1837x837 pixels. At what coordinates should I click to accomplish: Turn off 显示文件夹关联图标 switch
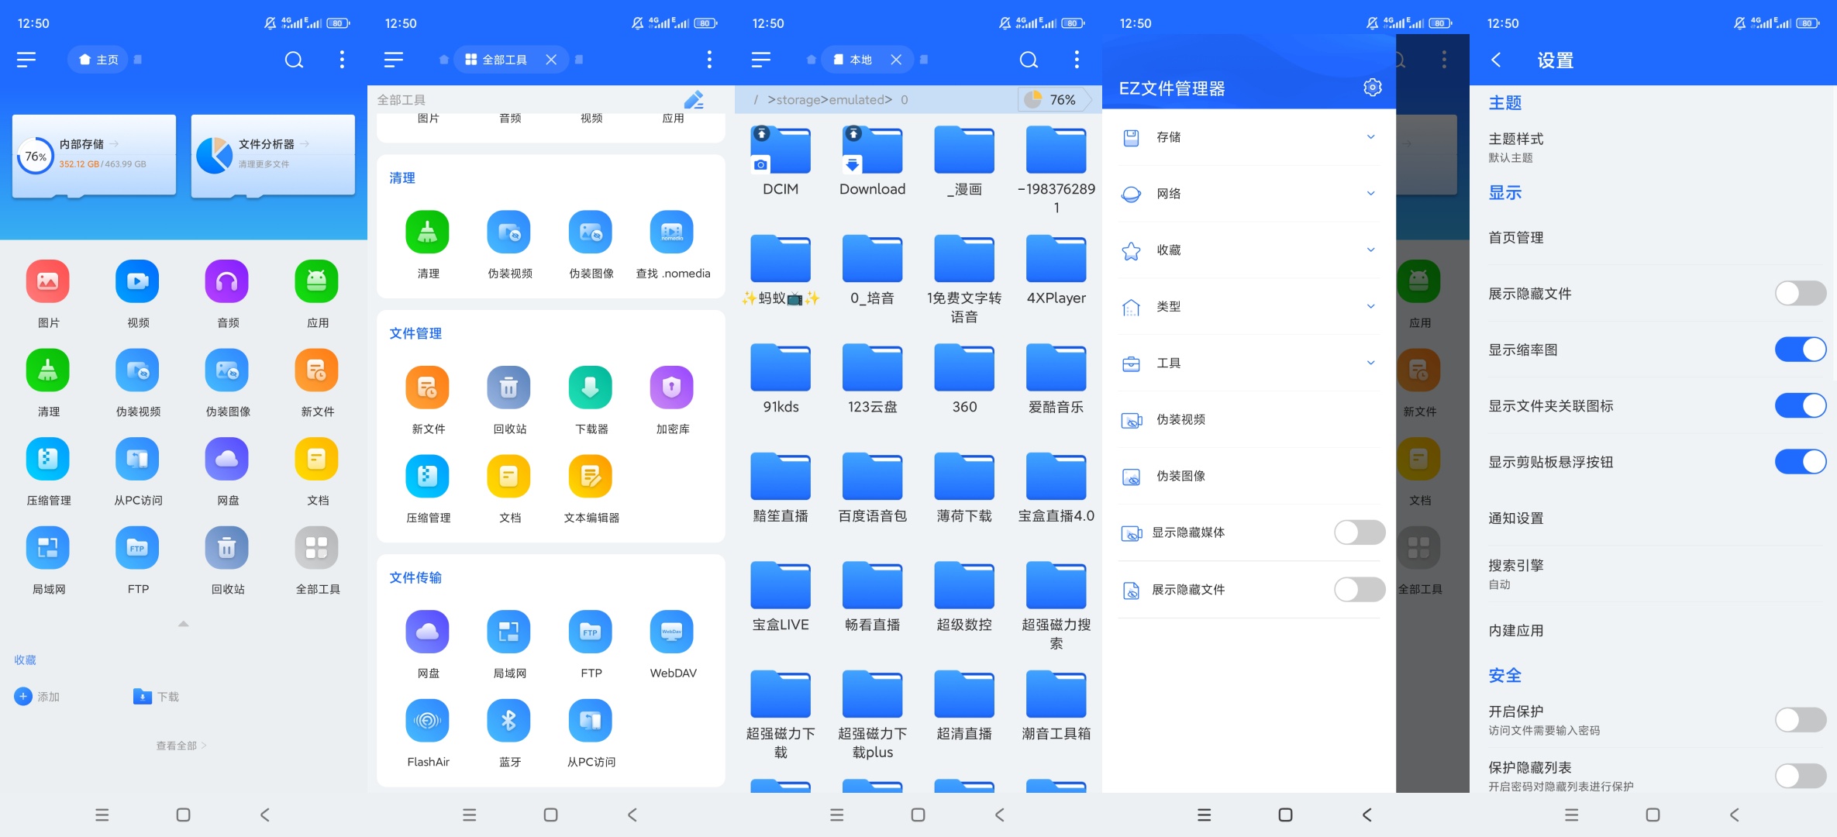pyautogui.click(x=1801, y=405)
